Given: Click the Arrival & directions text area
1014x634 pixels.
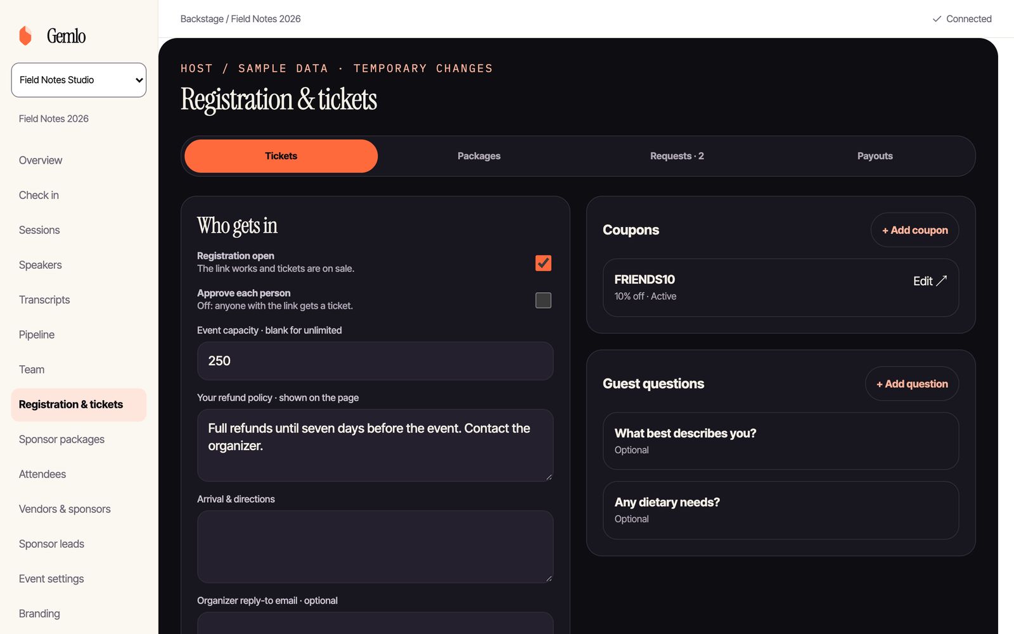Looking at the screenshot, I should 375,547.
